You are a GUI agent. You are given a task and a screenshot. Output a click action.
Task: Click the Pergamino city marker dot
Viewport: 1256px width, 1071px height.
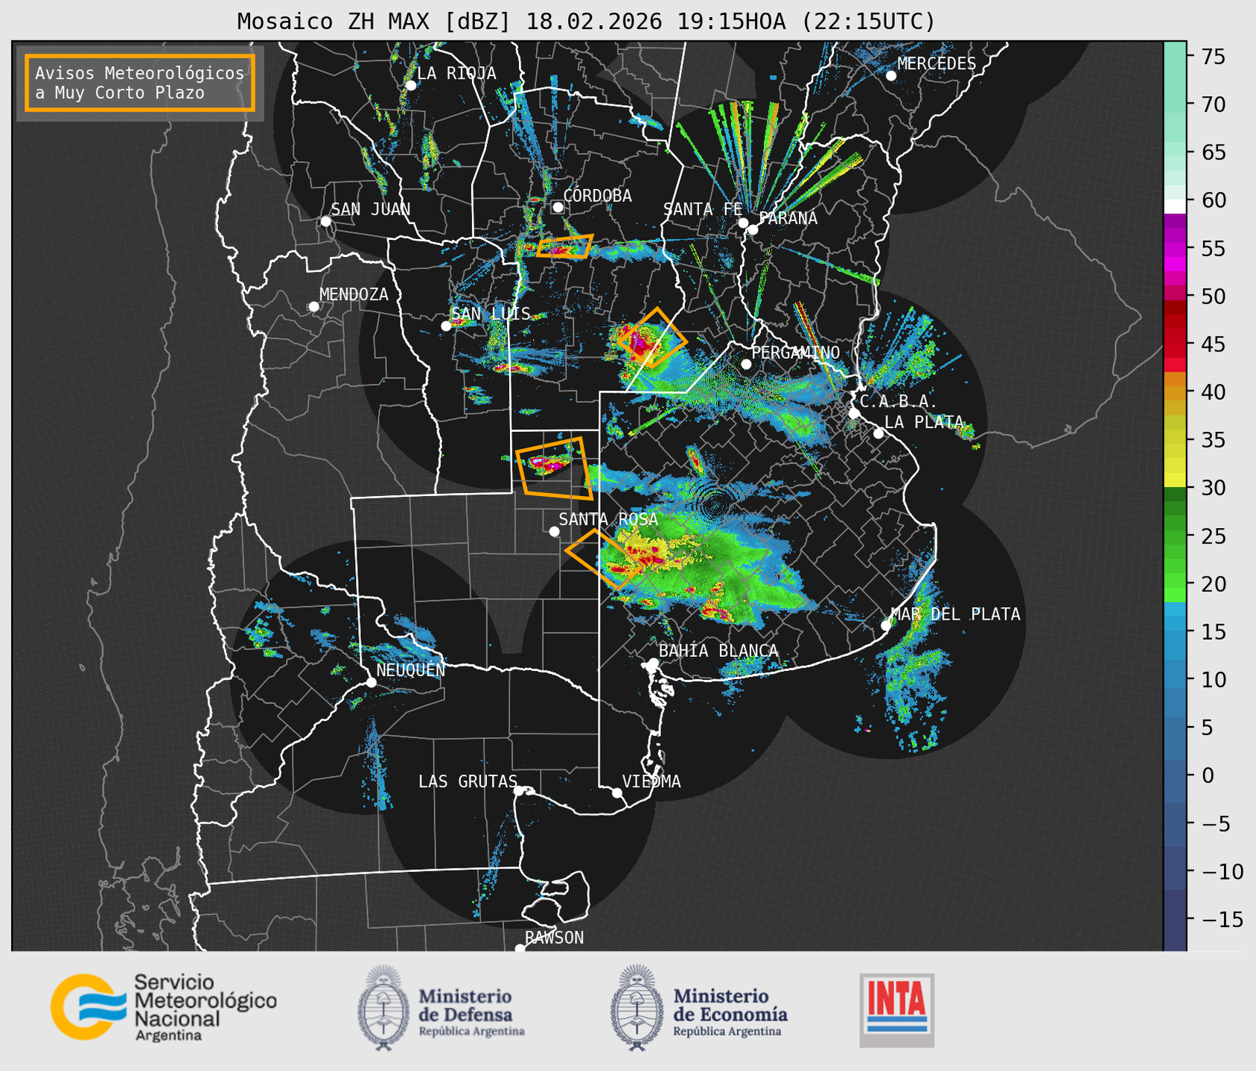(746, 364)
